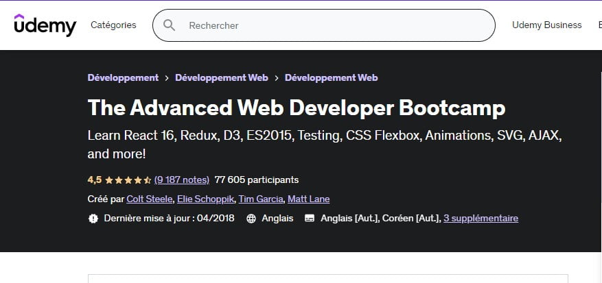Image resolution: width=602 pixels, height=283 pixels.
Task: Focus the Rechercher search field
Action: tap(323, 25)
